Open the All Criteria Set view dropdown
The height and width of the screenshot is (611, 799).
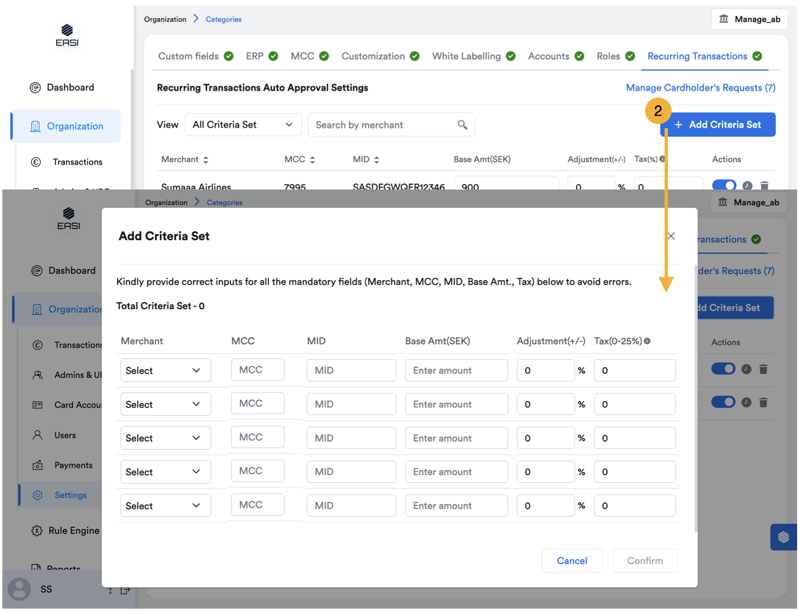243,124
